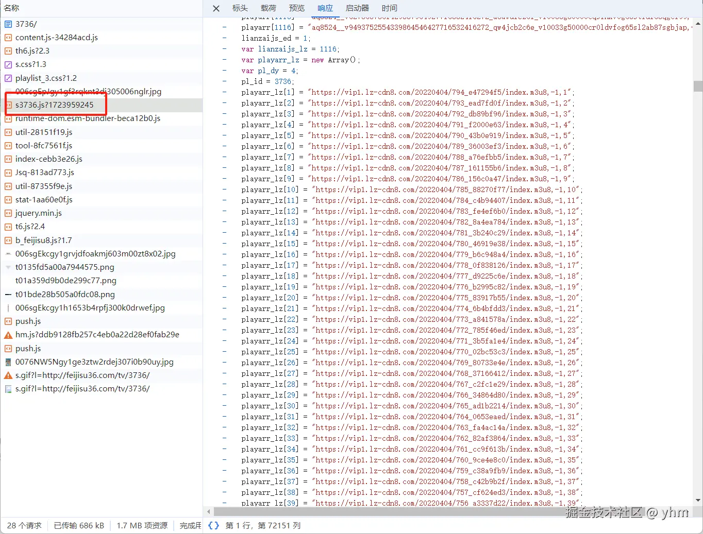Click the stylesheet icon beside playlist_3.css?1.2
Image resolution: width=703 pixels, height=534 pixels.
tap(8, 78)
